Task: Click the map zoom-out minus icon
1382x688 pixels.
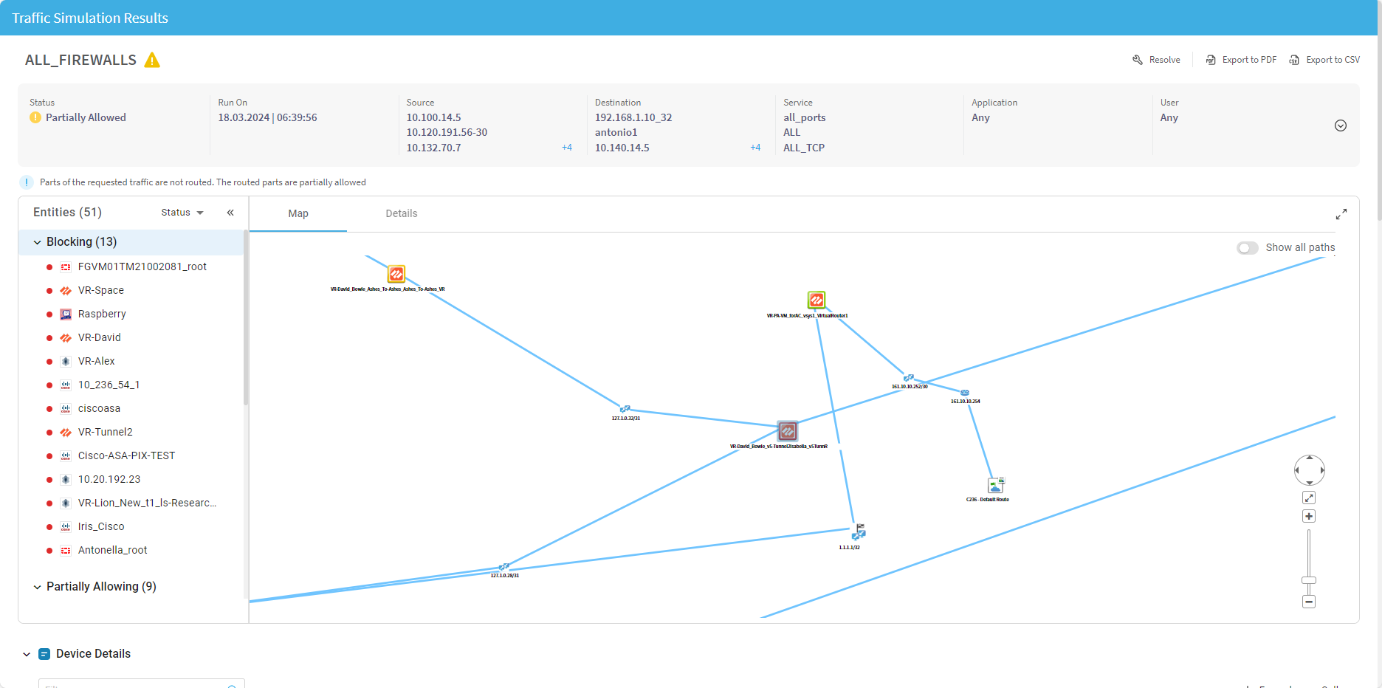Action: 1309,602
